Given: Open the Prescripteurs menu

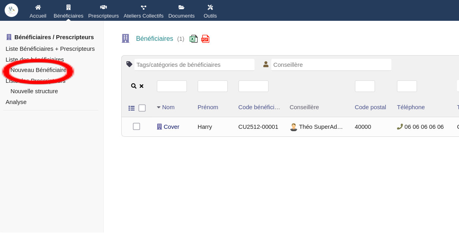Looking at the screenshot, I should pos(103,11).
